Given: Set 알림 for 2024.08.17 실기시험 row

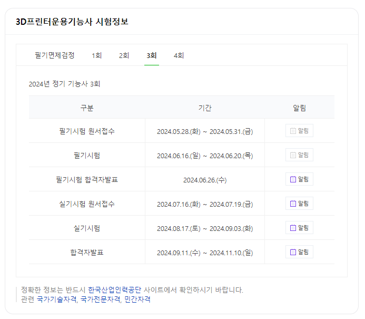Looking at the screenshot, I should [x=299, y=228].
